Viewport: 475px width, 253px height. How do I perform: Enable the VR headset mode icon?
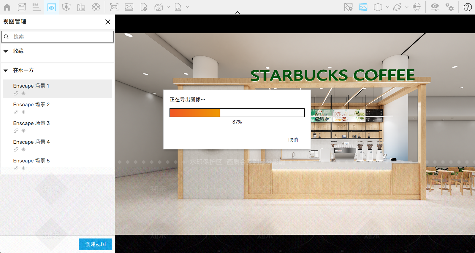[417, 7]
